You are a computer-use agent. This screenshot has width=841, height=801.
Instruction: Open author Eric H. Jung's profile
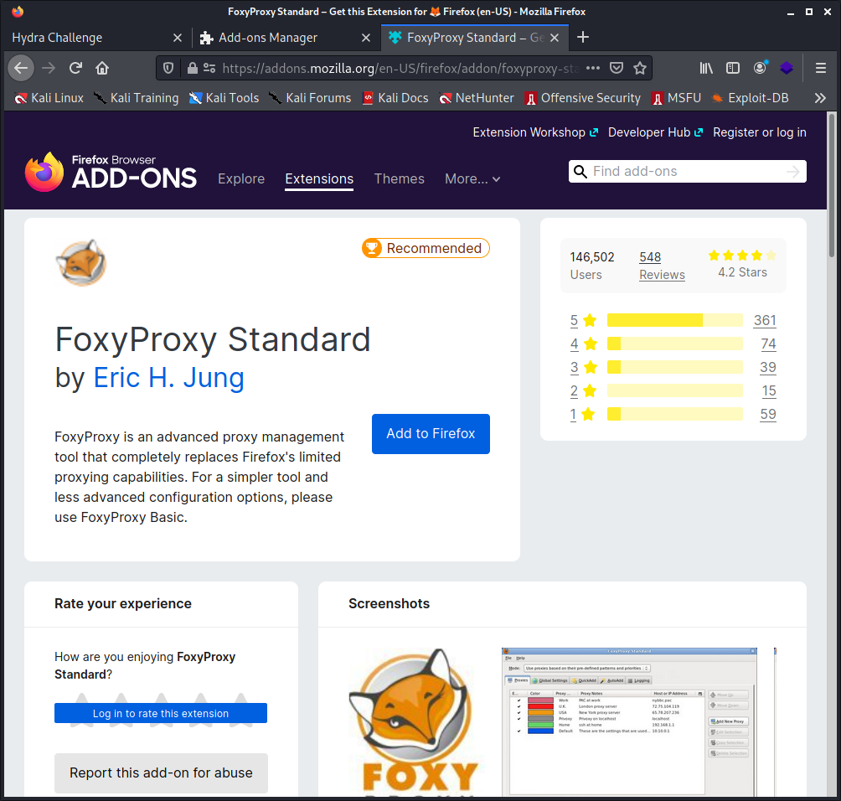pyautogui.click(x=169, y=378)
